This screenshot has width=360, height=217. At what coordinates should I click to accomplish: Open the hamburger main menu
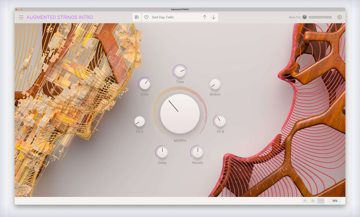pos(21,17)
